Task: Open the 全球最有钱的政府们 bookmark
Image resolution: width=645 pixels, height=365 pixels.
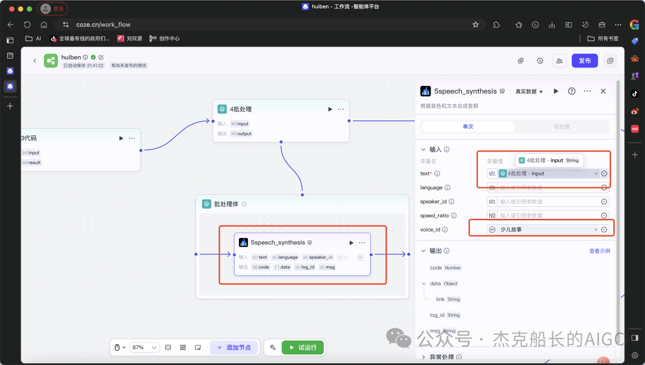Action: (x=80, y=39)
